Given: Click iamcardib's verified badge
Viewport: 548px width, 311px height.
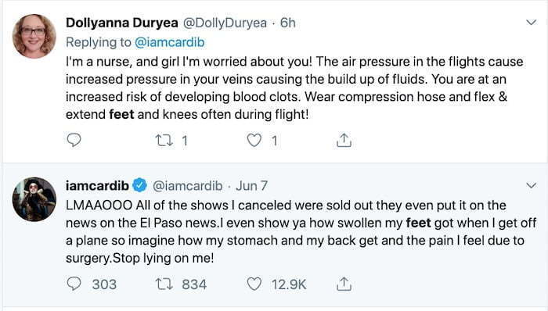Looking at the screenshot, I should pos(140,185).
